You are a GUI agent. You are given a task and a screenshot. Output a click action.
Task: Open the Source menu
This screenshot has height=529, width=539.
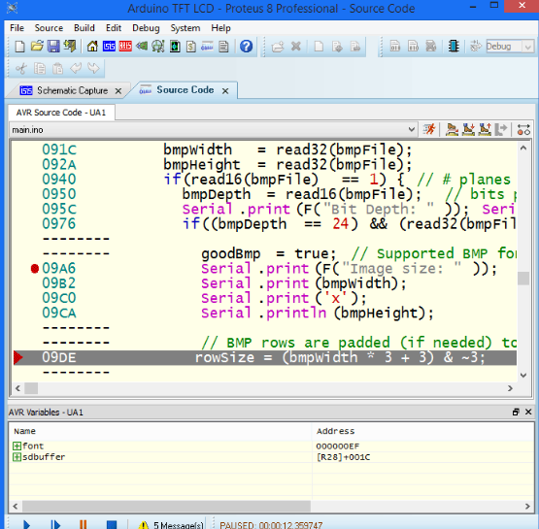(49, 28)
